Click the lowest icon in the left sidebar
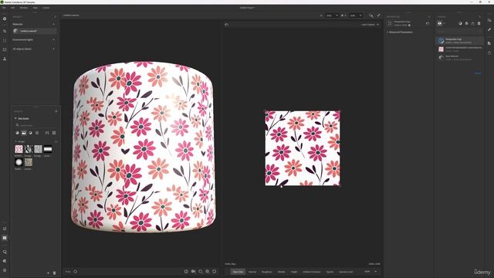 (x=5, y=270)
